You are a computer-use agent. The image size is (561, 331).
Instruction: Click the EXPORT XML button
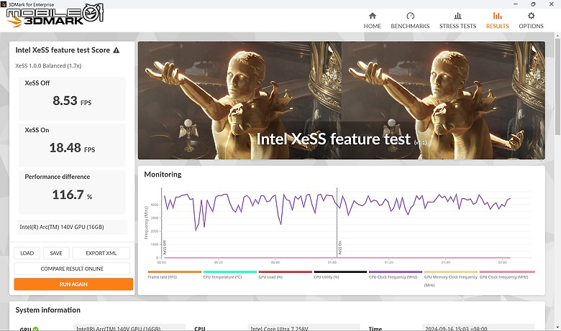(x=101, y=253)
